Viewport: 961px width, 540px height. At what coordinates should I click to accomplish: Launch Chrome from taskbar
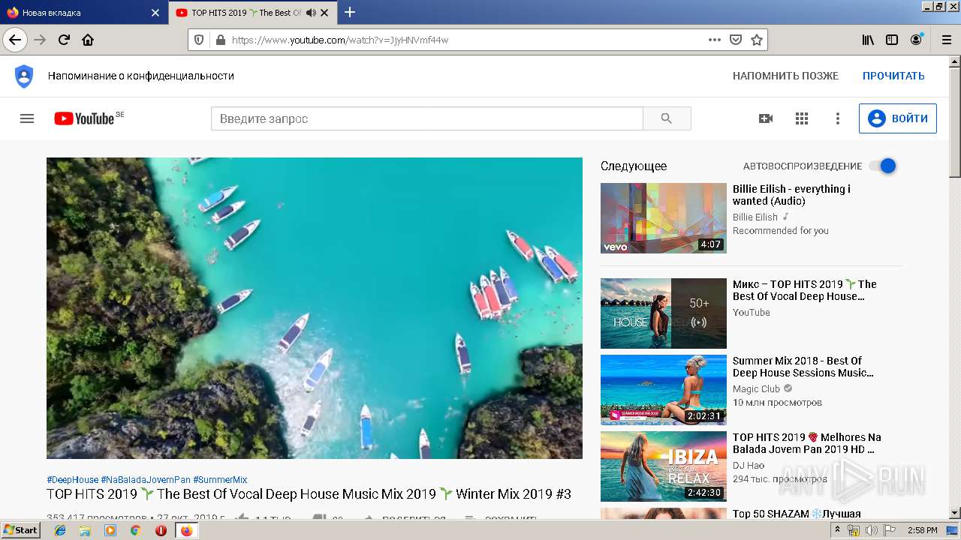click(x=135, y=530)
